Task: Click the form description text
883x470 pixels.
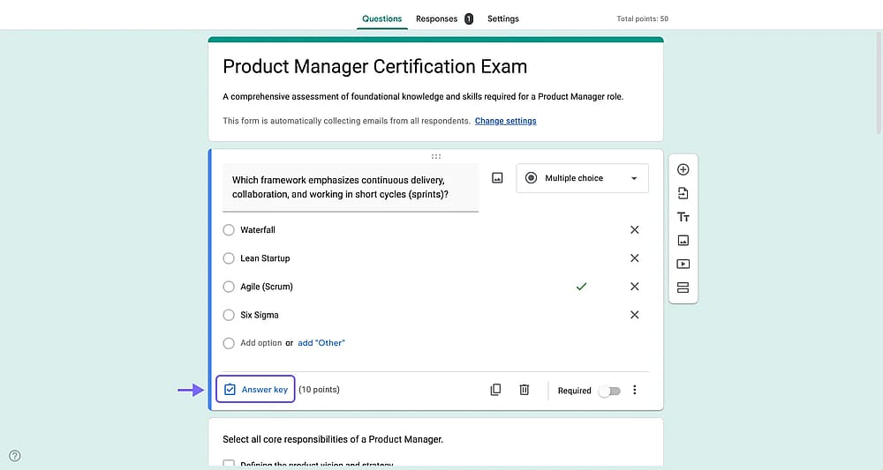Action: point(423,97)
